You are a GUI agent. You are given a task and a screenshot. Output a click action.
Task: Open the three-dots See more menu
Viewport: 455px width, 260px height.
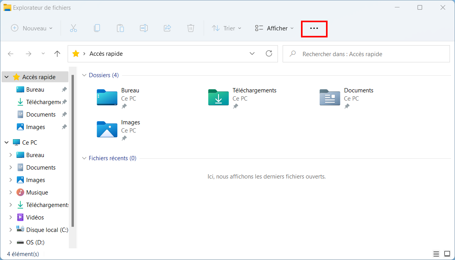(314, 28)
